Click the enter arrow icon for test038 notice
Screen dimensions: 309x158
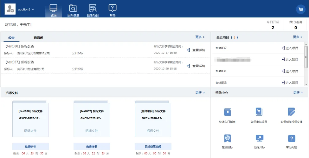point(188,50)
